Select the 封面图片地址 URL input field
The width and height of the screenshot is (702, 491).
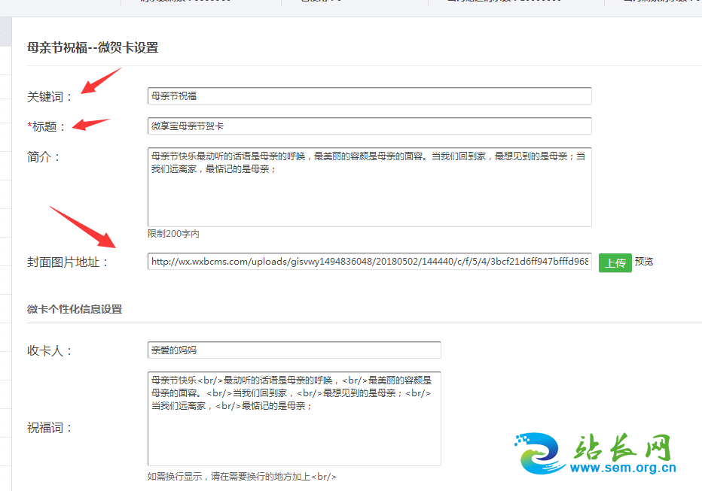pos(369,262)
